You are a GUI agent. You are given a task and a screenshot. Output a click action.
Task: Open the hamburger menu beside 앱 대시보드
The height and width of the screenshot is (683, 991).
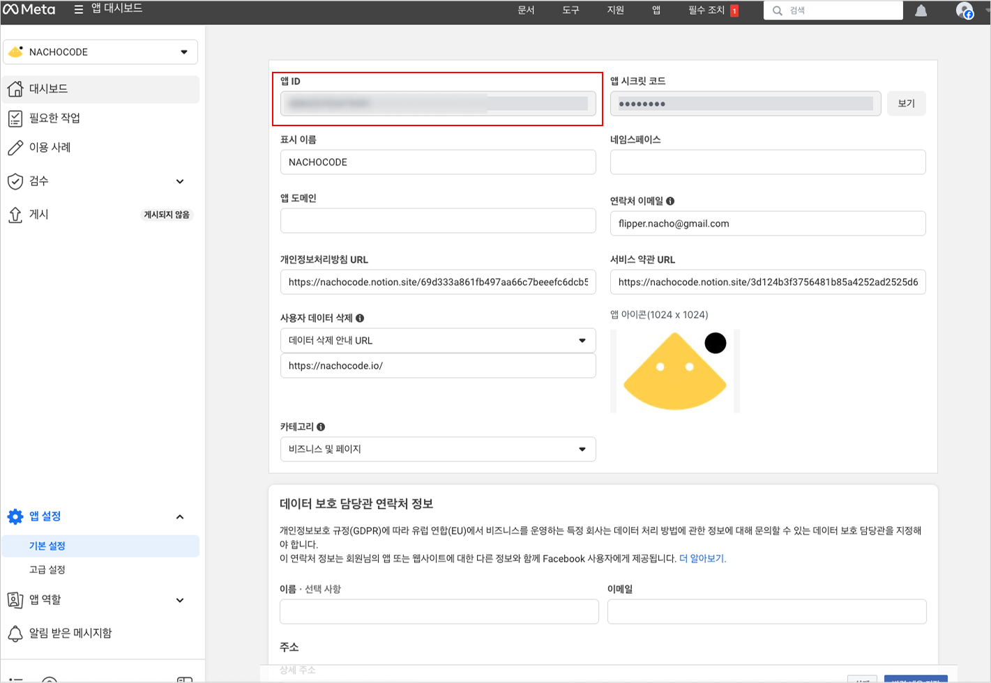(79, 10)
